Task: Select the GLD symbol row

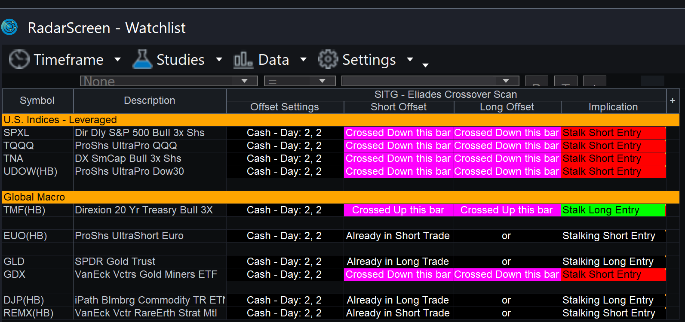Action: click(14, 261)
